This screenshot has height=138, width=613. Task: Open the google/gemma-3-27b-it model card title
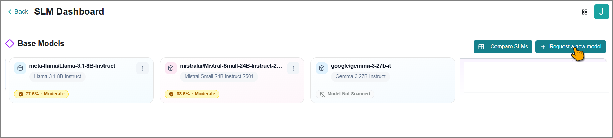[361, 66]
